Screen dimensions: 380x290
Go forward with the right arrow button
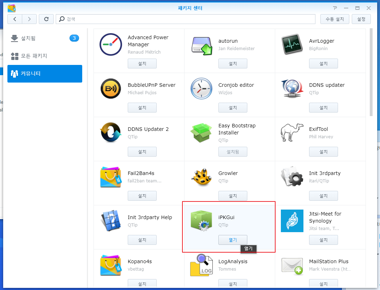(29, 19)
